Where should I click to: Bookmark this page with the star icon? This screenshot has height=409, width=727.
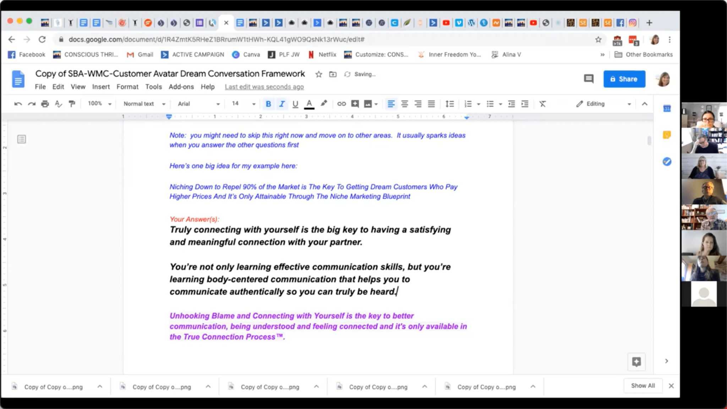598,39
